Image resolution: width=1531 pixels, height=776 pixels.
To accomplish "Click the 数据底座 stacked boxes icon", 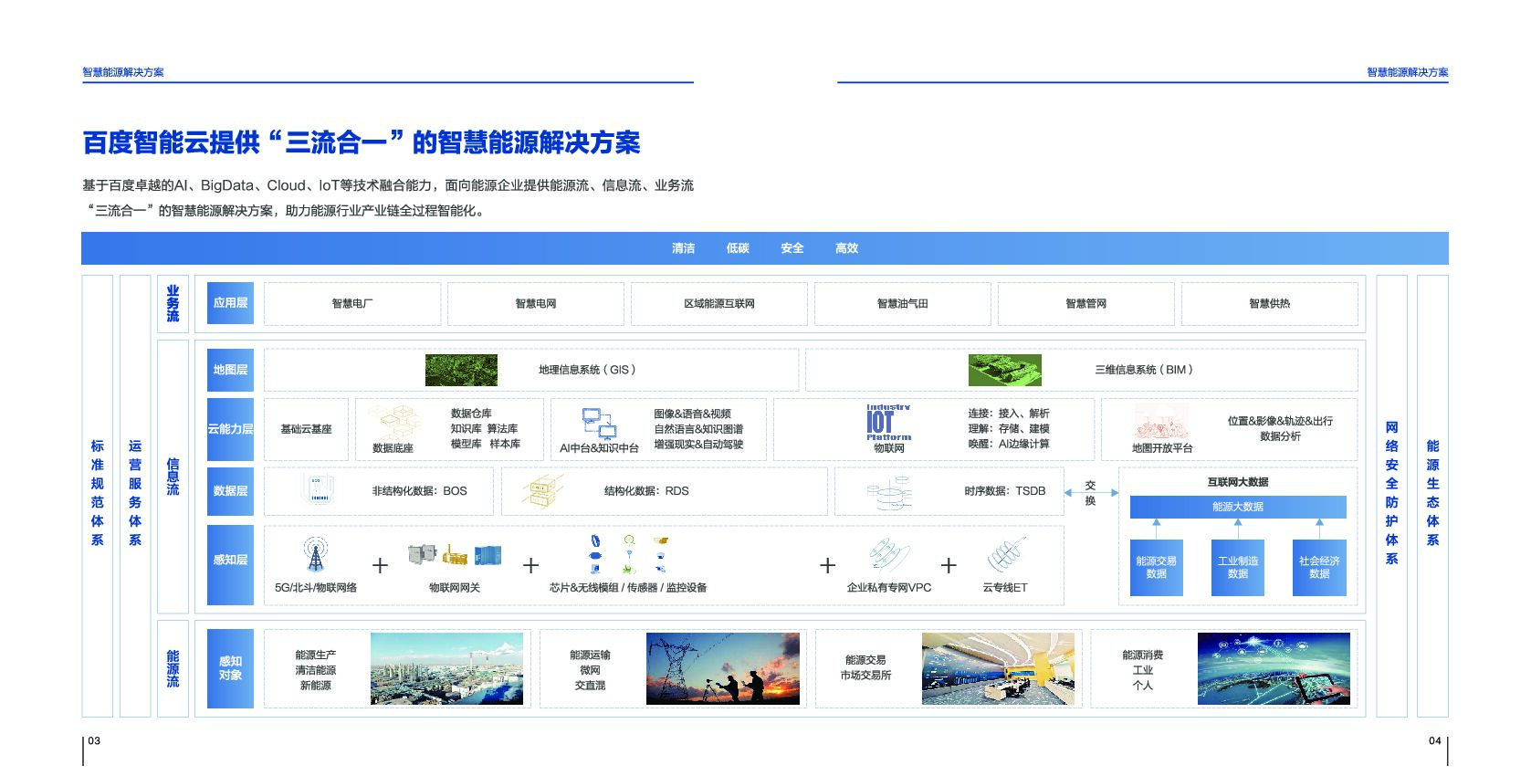I will tap(393, 422).
